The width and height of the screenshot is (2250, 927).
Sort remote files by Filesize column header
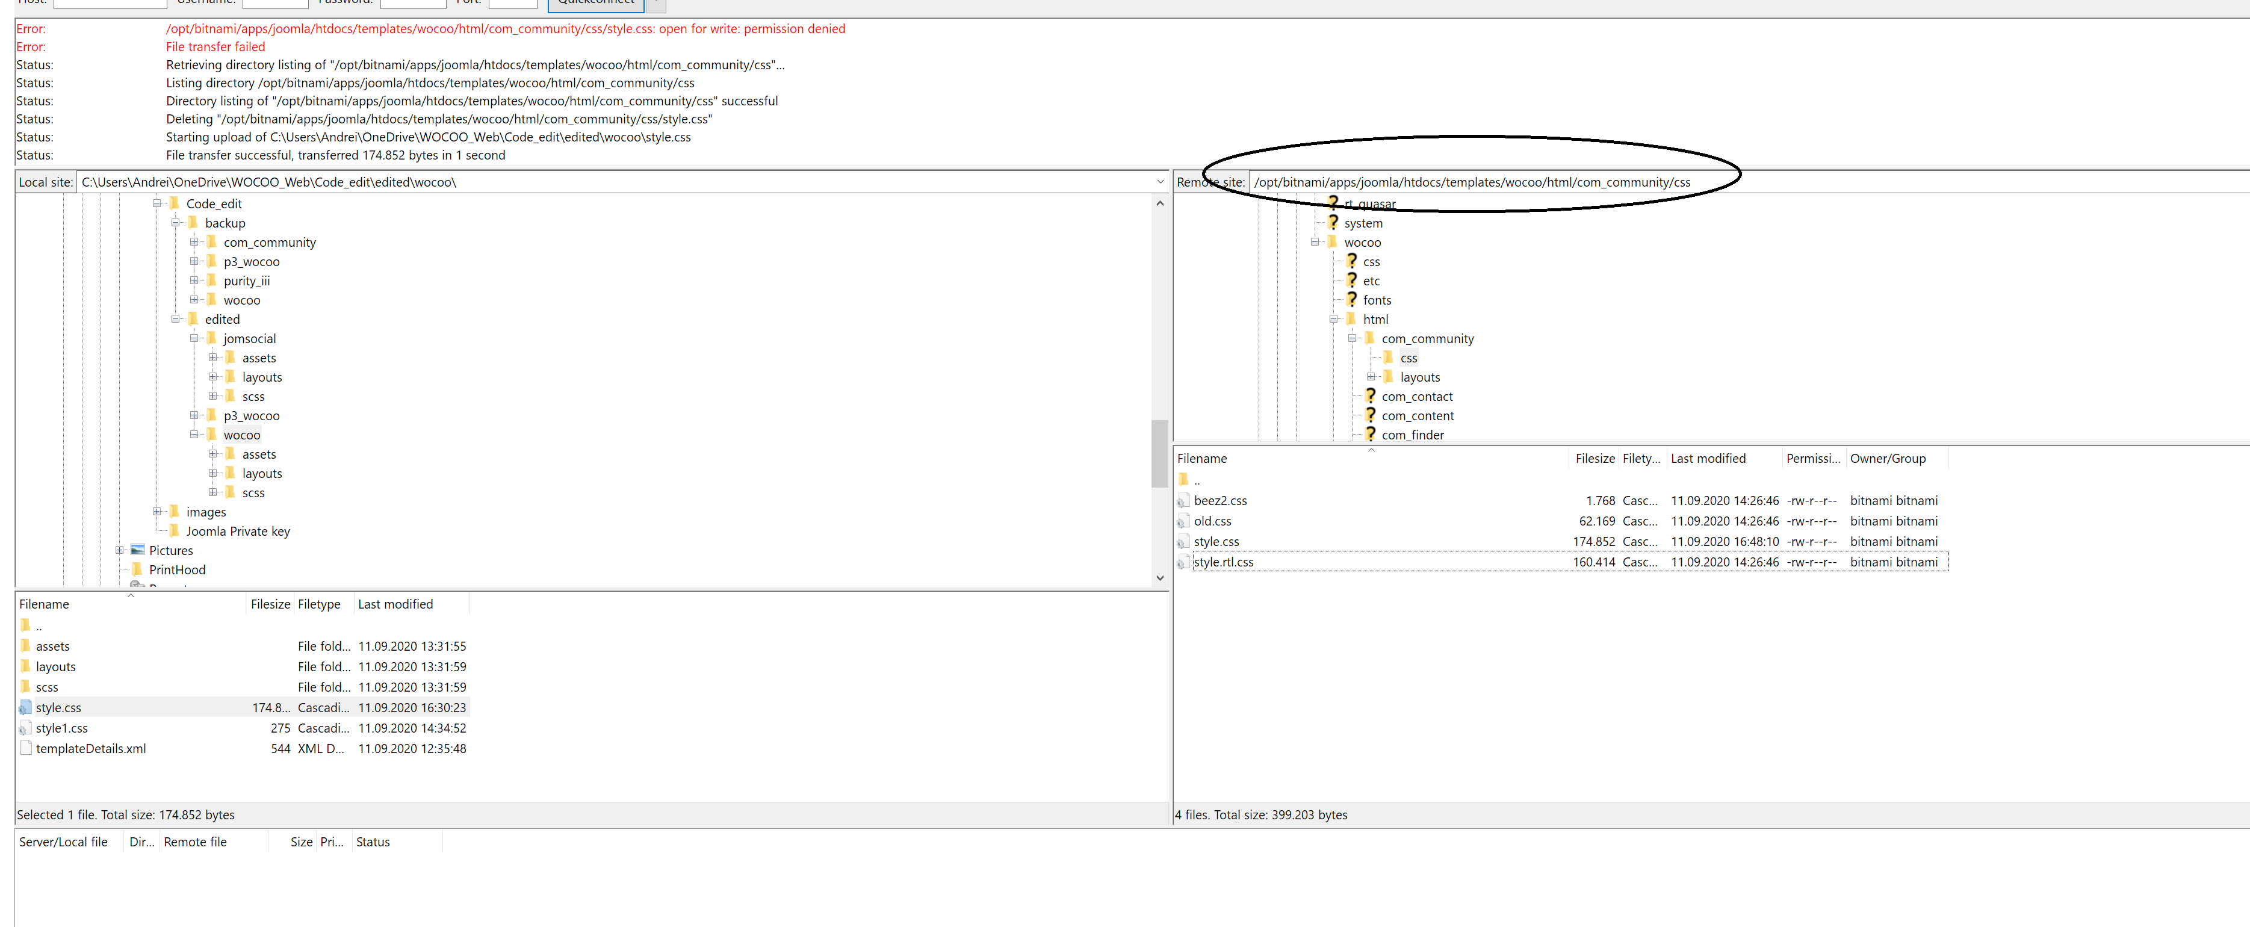pos(1594,458)
